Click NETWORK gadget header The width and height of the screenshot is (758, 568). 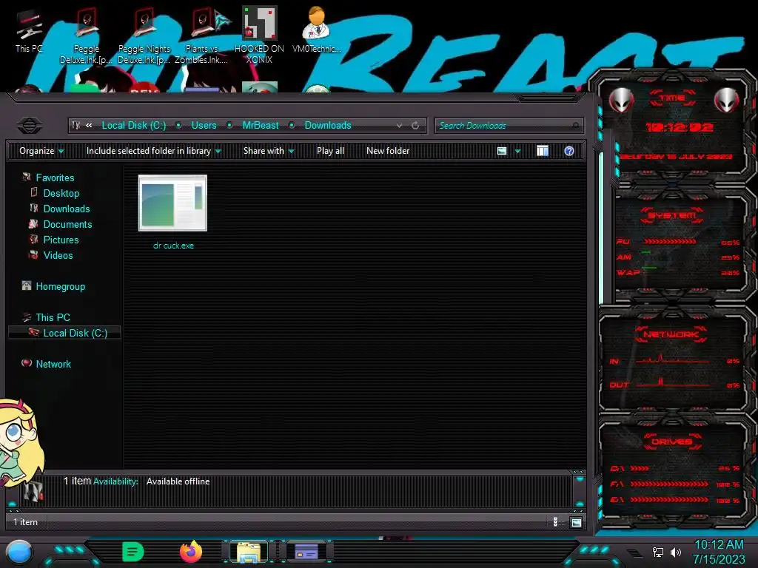pos(671,334)
